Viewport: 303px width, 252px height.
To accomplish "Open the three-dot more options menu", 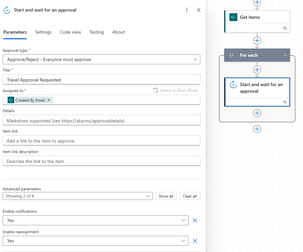I will pos(187,10).
